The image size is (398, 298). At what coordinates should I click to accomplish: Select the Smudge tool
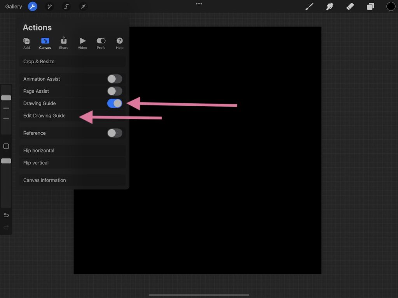(x=330, y=7)
